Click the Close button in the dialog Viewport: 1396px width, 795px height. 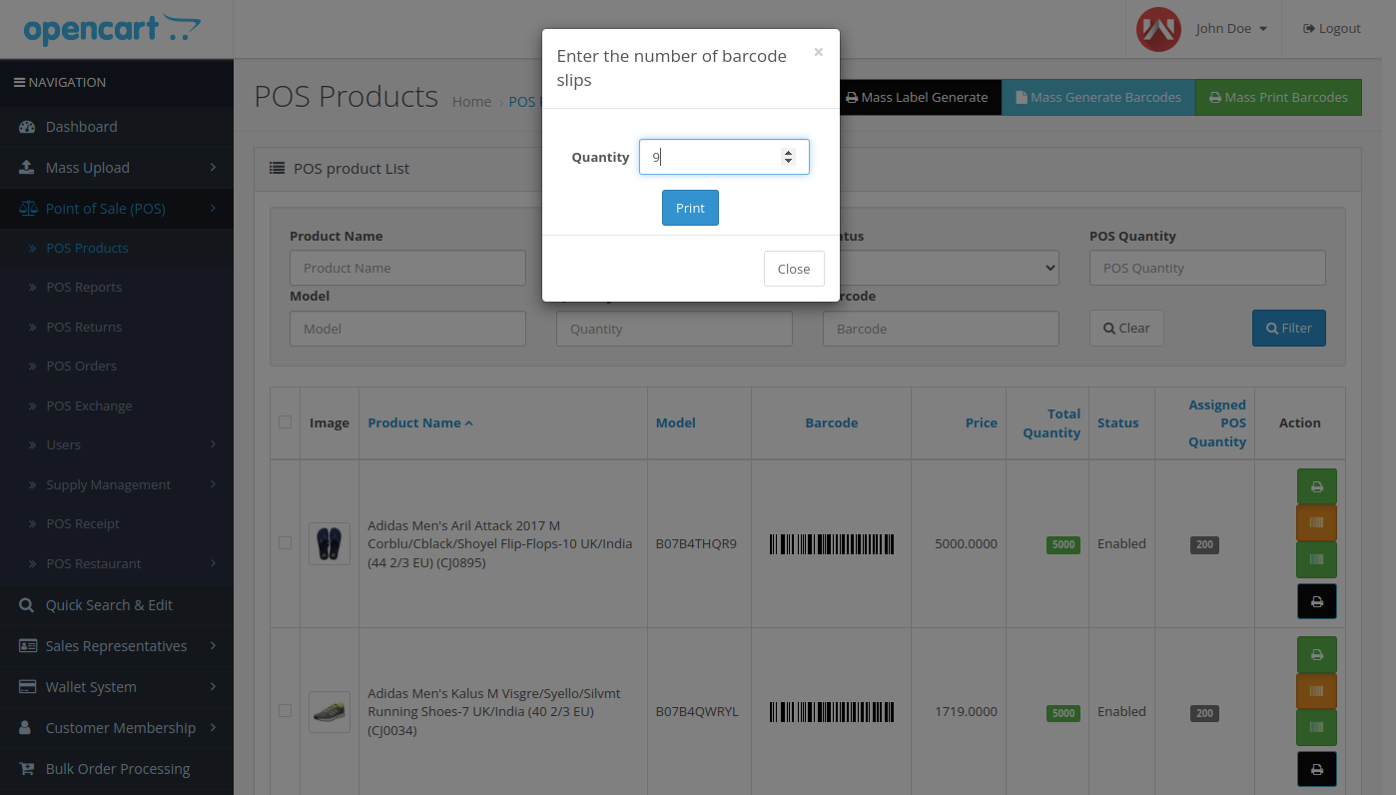(x=794, y=269)
